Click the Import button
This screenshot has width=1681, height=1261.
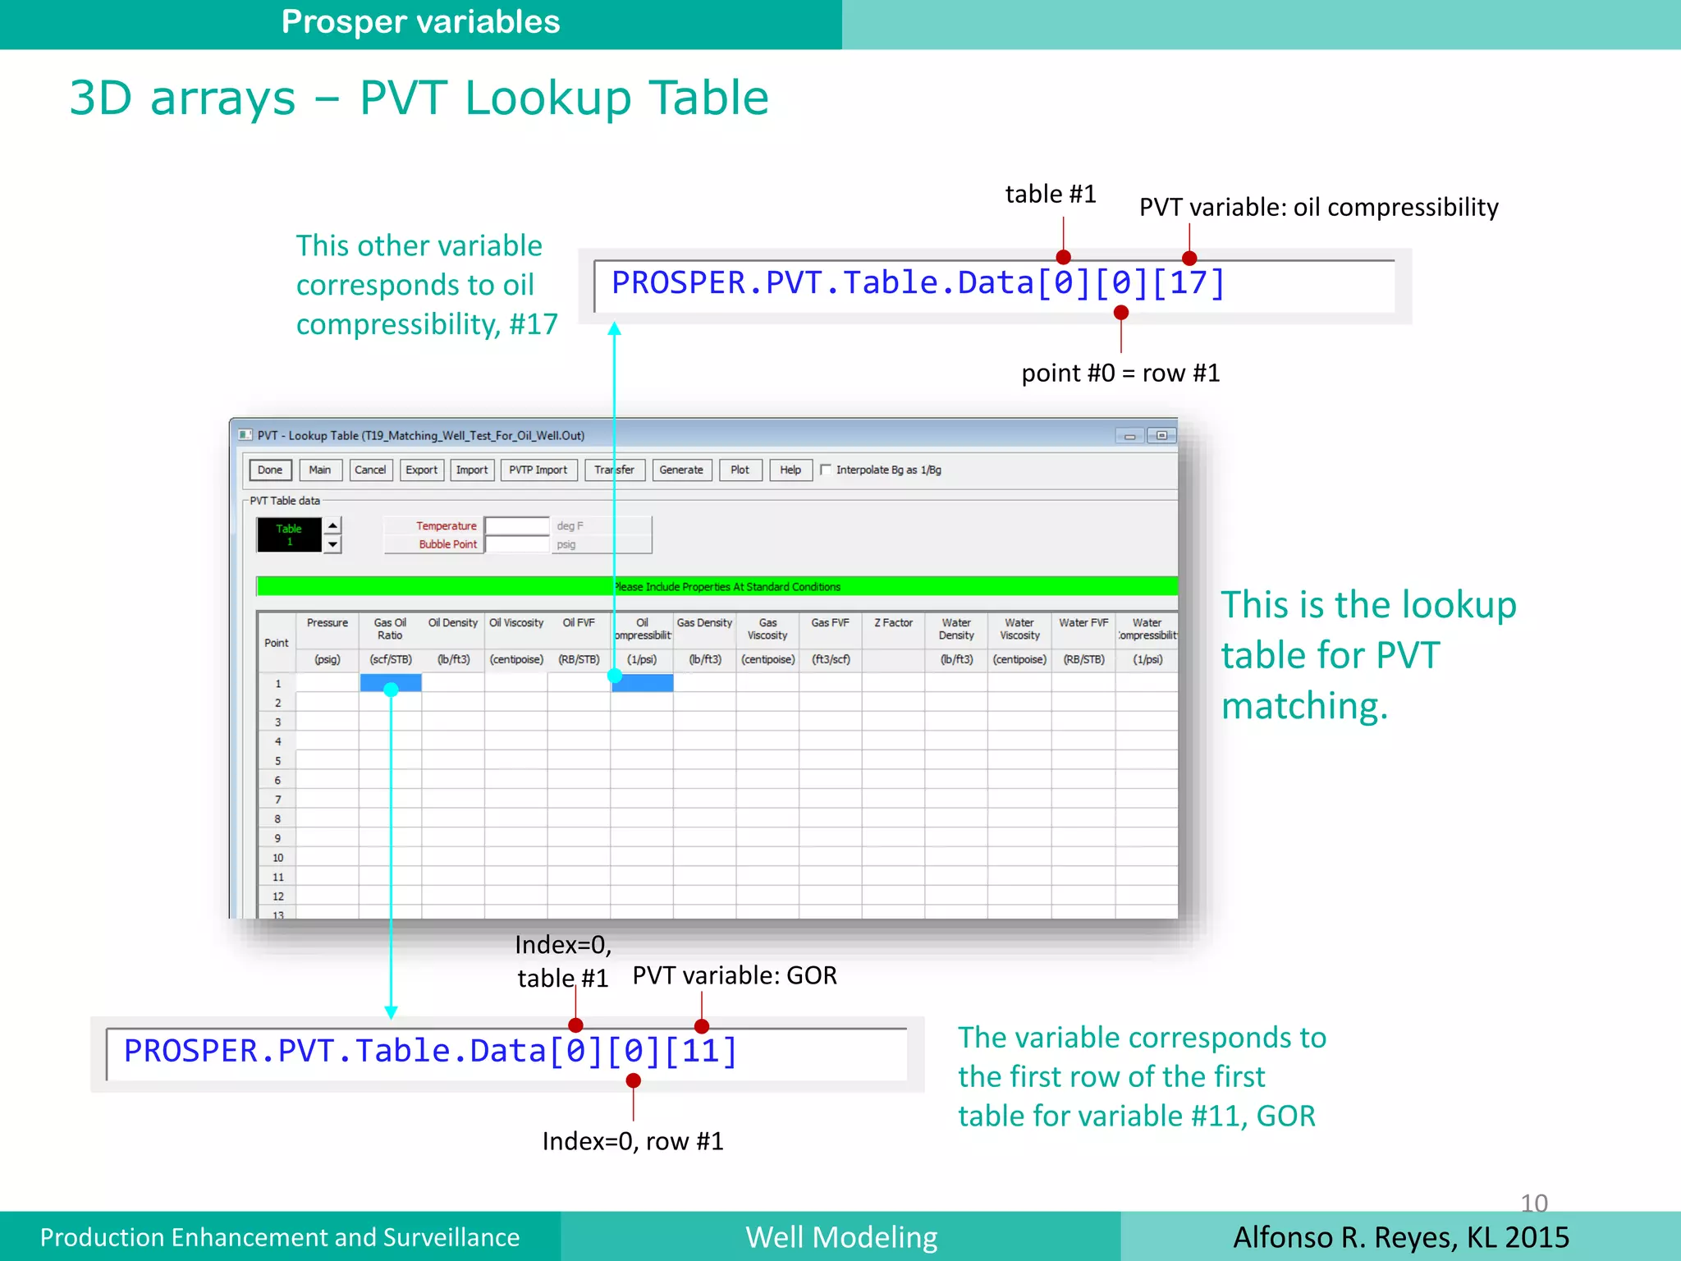pos(472,470)
